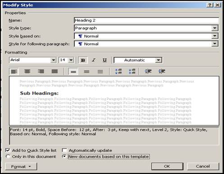This screenshot has width=224, height=174.
Task: Enable Automatically update checkbox
Action: tap(64, 150)
